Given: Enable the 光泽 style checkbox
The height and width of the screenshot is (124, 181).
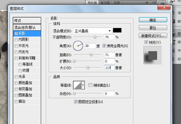Looking at the screenshot, I should (16, 77).
